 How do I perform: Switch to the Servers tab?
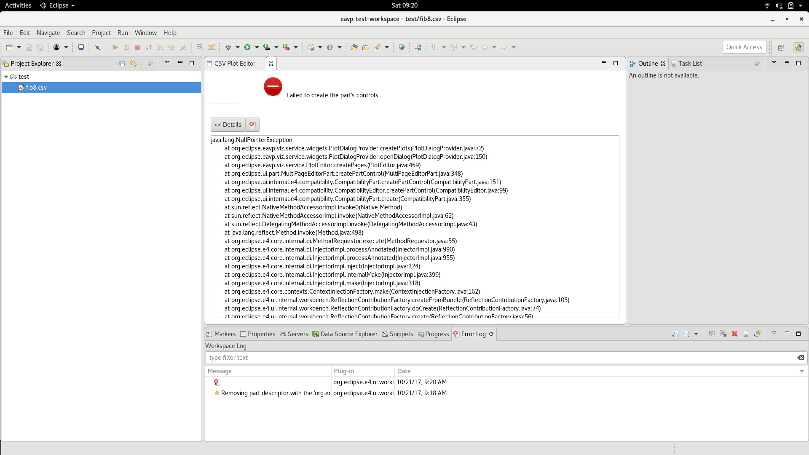tap(294, 334)
